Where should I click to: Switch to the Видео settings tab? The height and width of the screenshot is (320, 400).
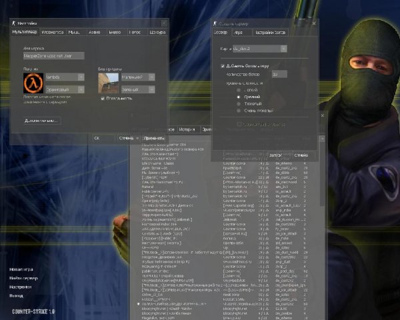tap(115, 31)
